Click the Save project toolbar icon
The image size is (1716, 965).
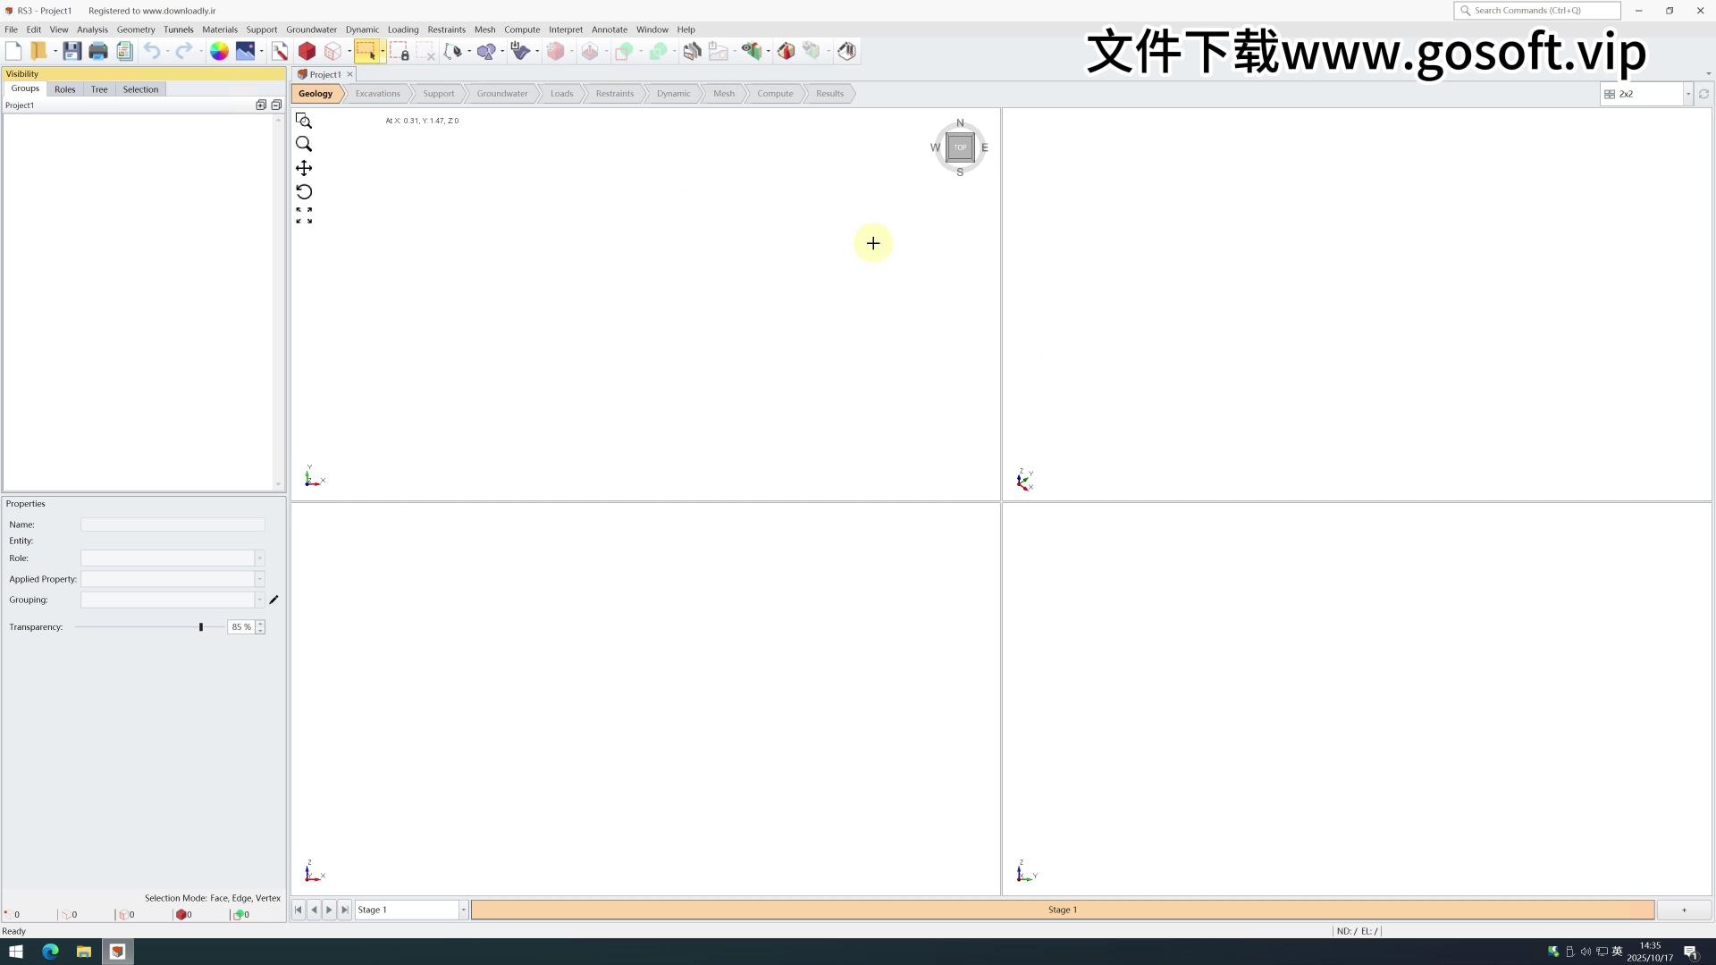(x=71, y=51)
